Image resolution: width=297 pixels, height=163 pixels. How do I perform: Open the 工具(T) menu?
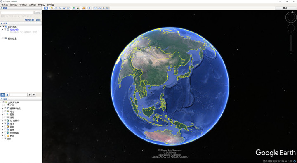click(32, 5)
